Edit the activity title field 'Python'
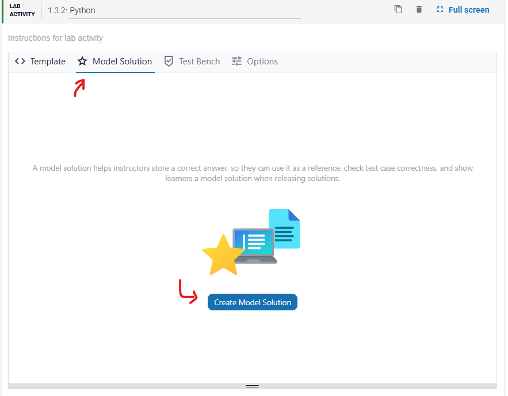Viewport: 508px width, 396px height. click(x=185, y=11)
